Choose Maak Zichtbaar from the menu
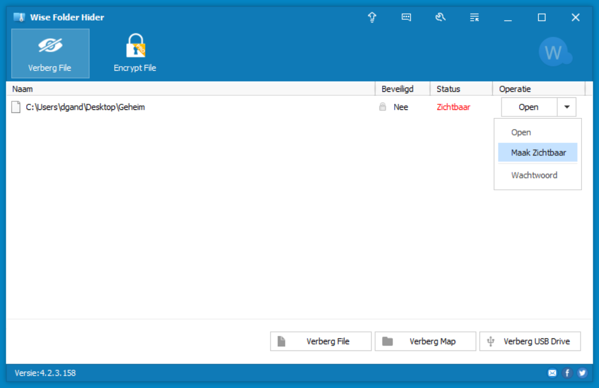The image size is (599, 388). pos(537,153)
